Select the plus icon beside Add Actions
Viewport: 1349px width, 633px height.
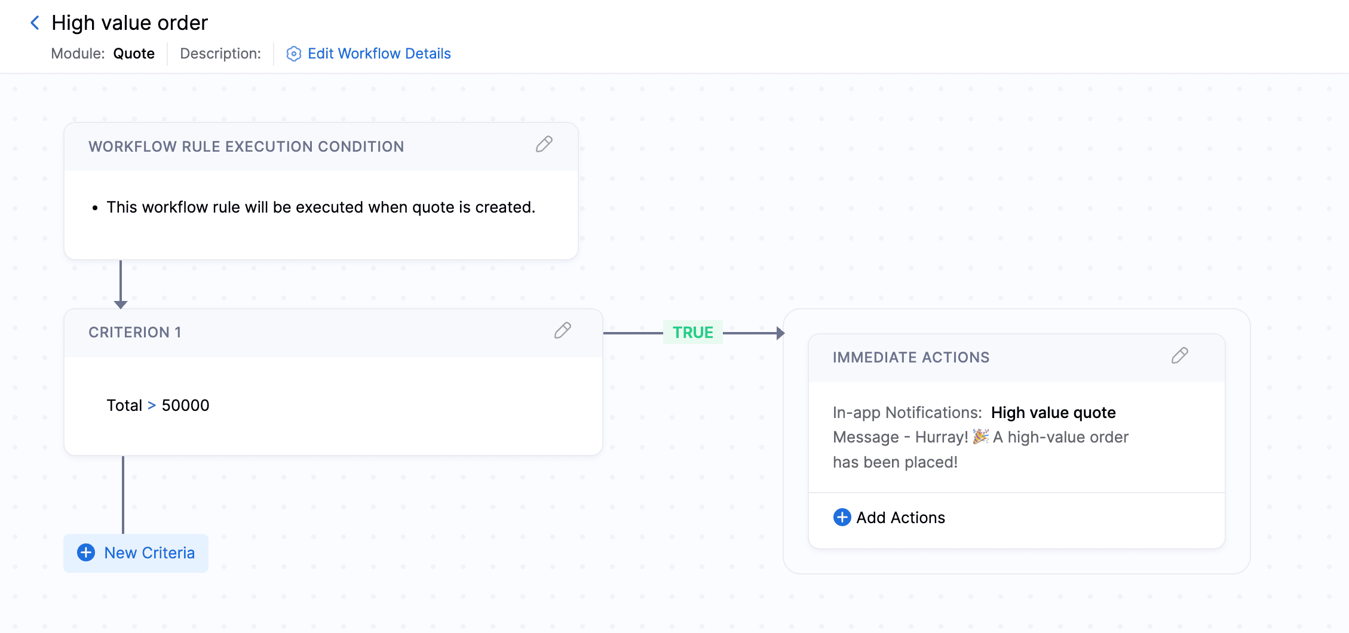point(842,517)
